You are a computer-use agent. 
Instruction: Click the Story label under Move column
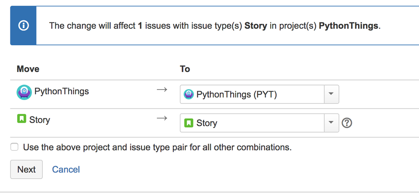coord(39,120)
